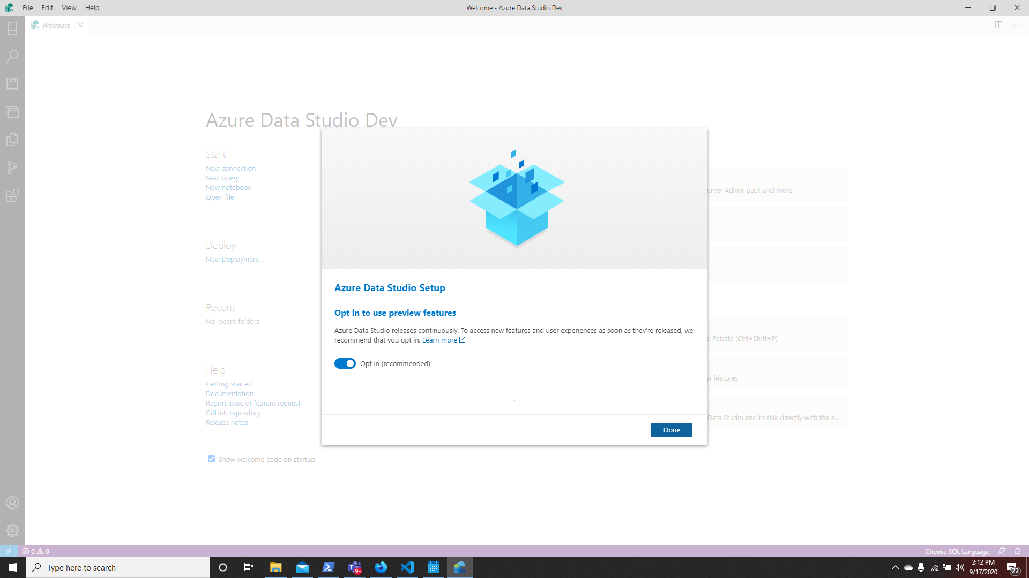The width and height of the screenshot is (1029, 578).
Task: Open the network icon in system tray
Action: click(935, 567)
